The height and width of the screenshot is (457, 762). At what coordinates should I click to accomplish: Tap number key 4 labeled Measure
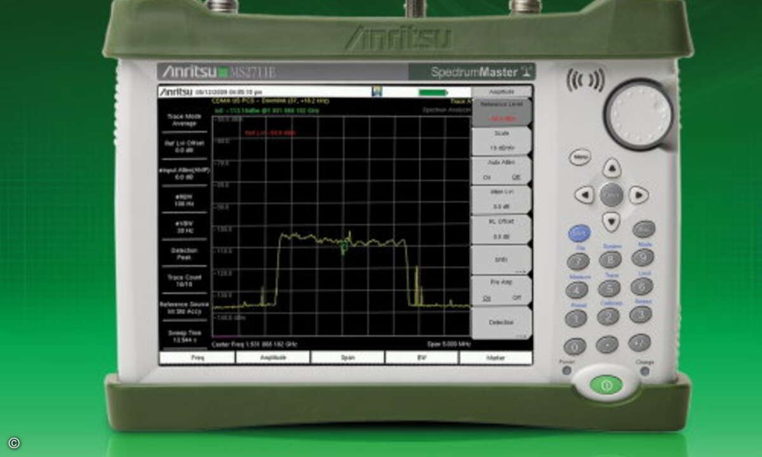click(577, 290)
